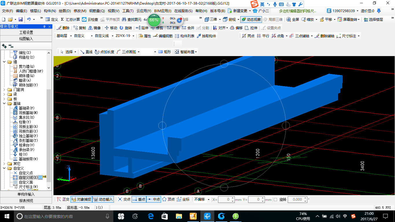The width and height of the screenshot is (395, 222).
Task: Open 编辑钢筋 (Edit Rebar)
Action: 163,36
